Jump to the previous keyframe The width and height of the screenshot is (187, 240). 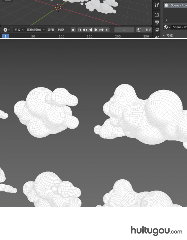[x=85, y=30]
